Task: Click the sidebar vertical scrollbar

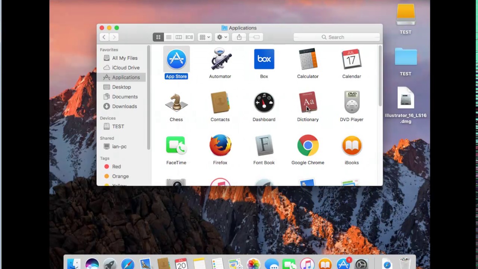Action: [149, 98]
